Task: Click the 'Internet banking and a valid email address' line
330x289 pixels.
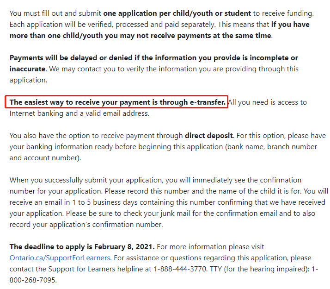Action: pos(79,113)
